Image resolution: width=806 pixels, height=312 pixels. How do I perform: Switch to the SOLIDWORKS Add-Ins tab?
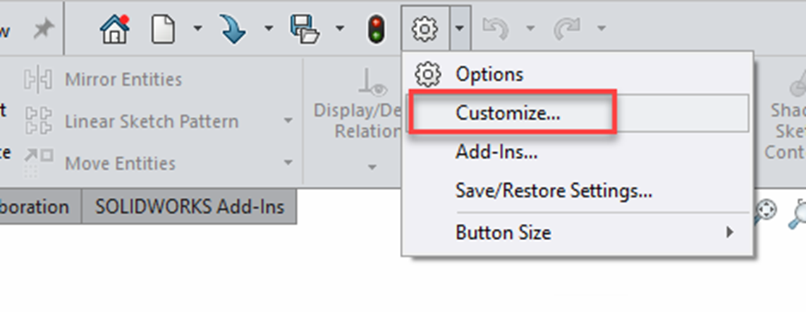(189, 207)
